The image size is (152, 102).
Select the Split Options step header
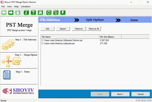pos(95,20)
